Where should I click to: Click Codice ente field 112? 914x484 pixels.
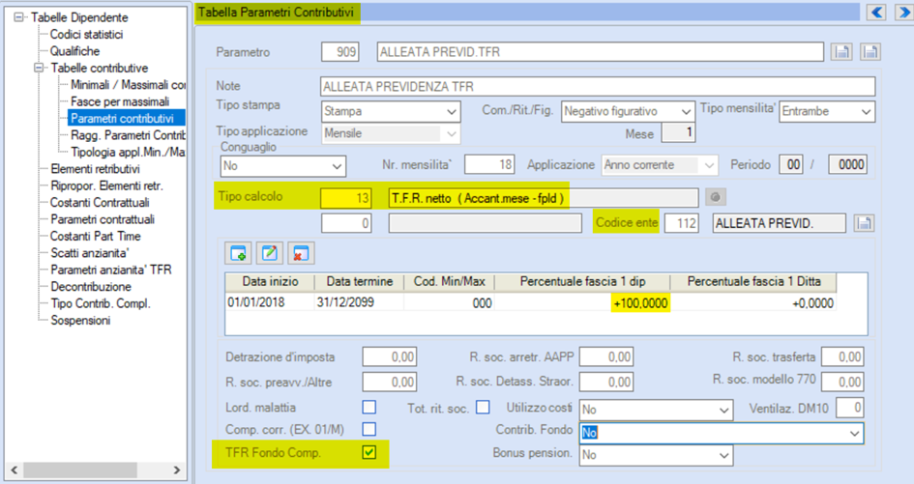coord(682,223)
